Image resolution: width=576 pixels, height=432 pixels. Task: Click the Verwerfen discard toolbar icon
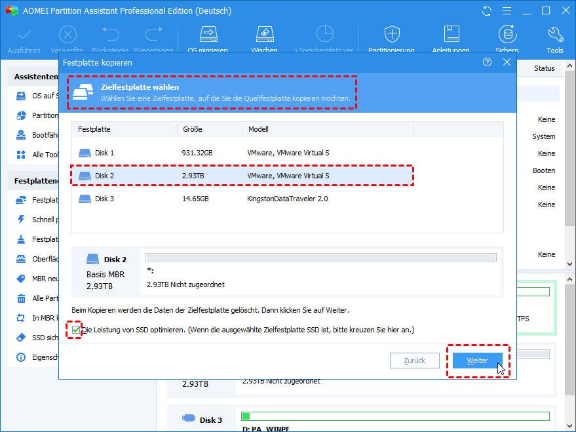pyautogui.click(x=67, y=35)
